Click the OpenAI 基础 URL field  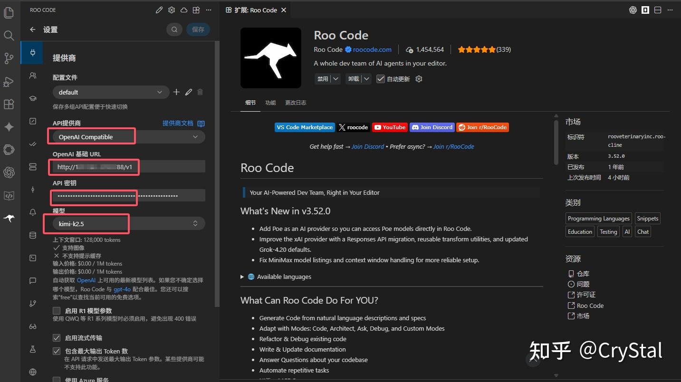(129, 167)
